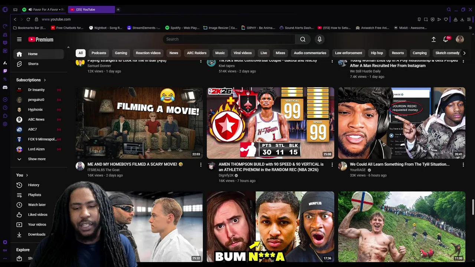The height and width of the screenshot is (267, 475).
Task: Open History in sidebar
Action: 33,185
